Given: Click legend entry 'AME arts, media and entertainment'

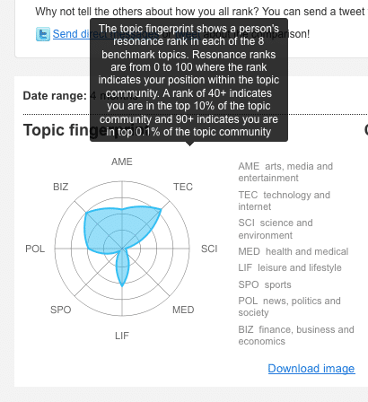Looking at the screenshot, I should coord(285,172).
